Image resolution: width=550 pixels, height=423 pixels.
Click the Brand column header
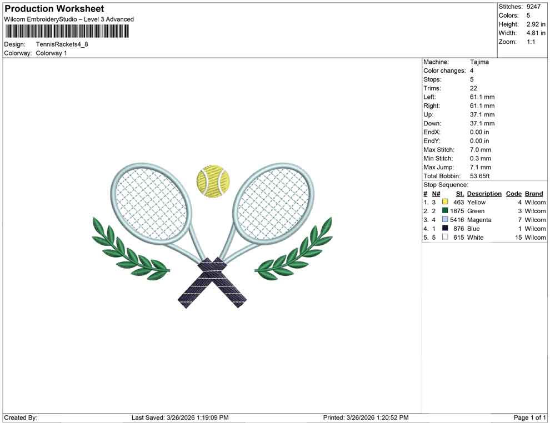tap(533, 193)
